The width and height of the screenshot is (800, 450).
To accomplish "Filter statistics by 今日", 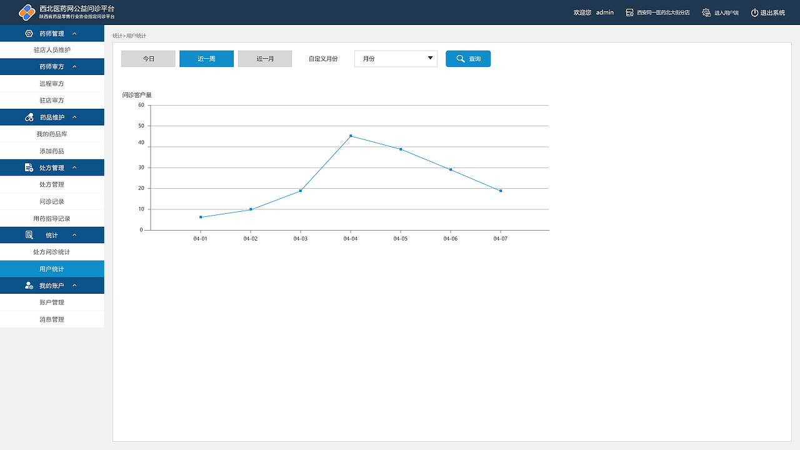I will (x=148, y=59).
